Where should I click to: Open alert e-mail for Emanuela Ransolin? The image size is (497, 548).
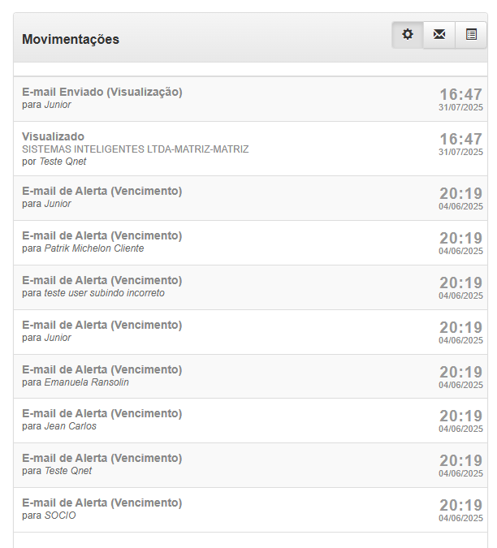[102, 369]
